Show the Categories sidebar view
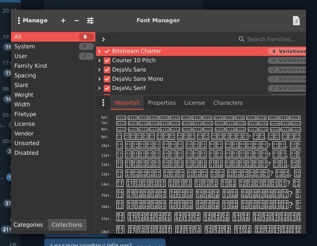 coord(28,225)
